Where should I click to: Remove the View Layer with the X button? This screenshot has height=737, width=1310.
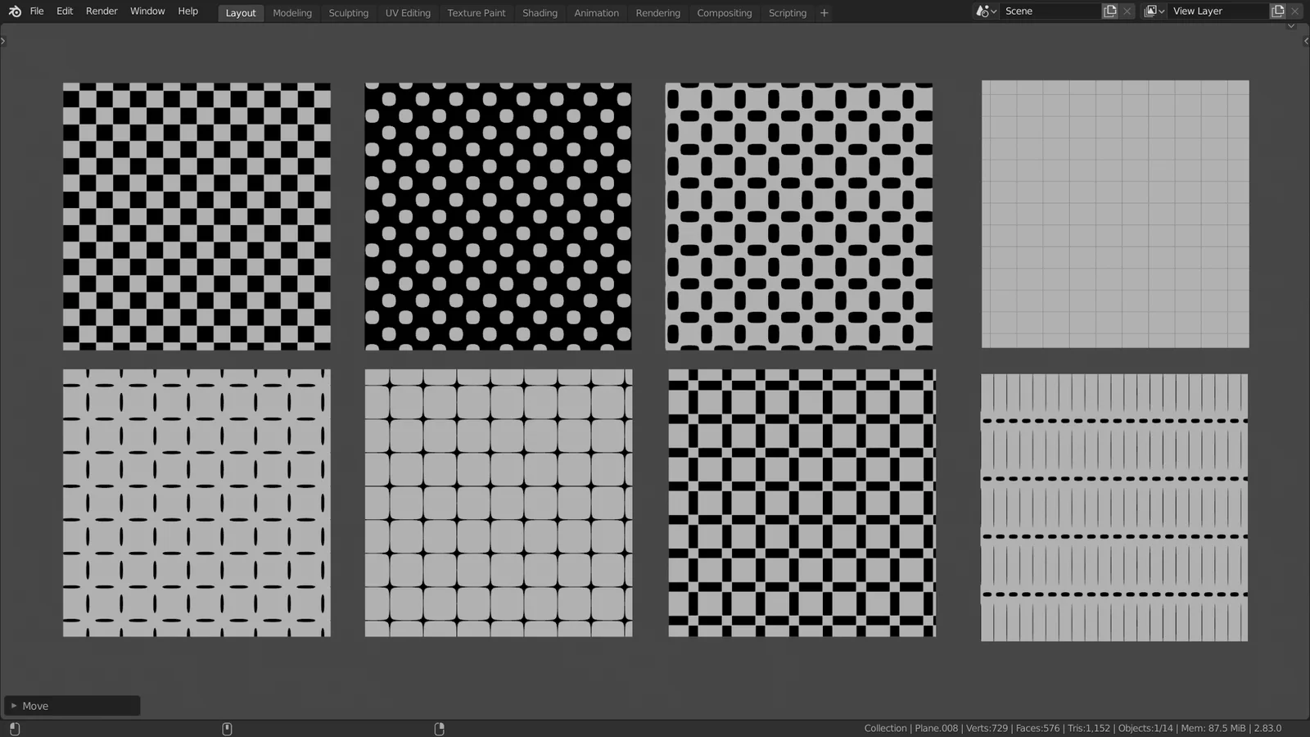[x=1295, y=11]
